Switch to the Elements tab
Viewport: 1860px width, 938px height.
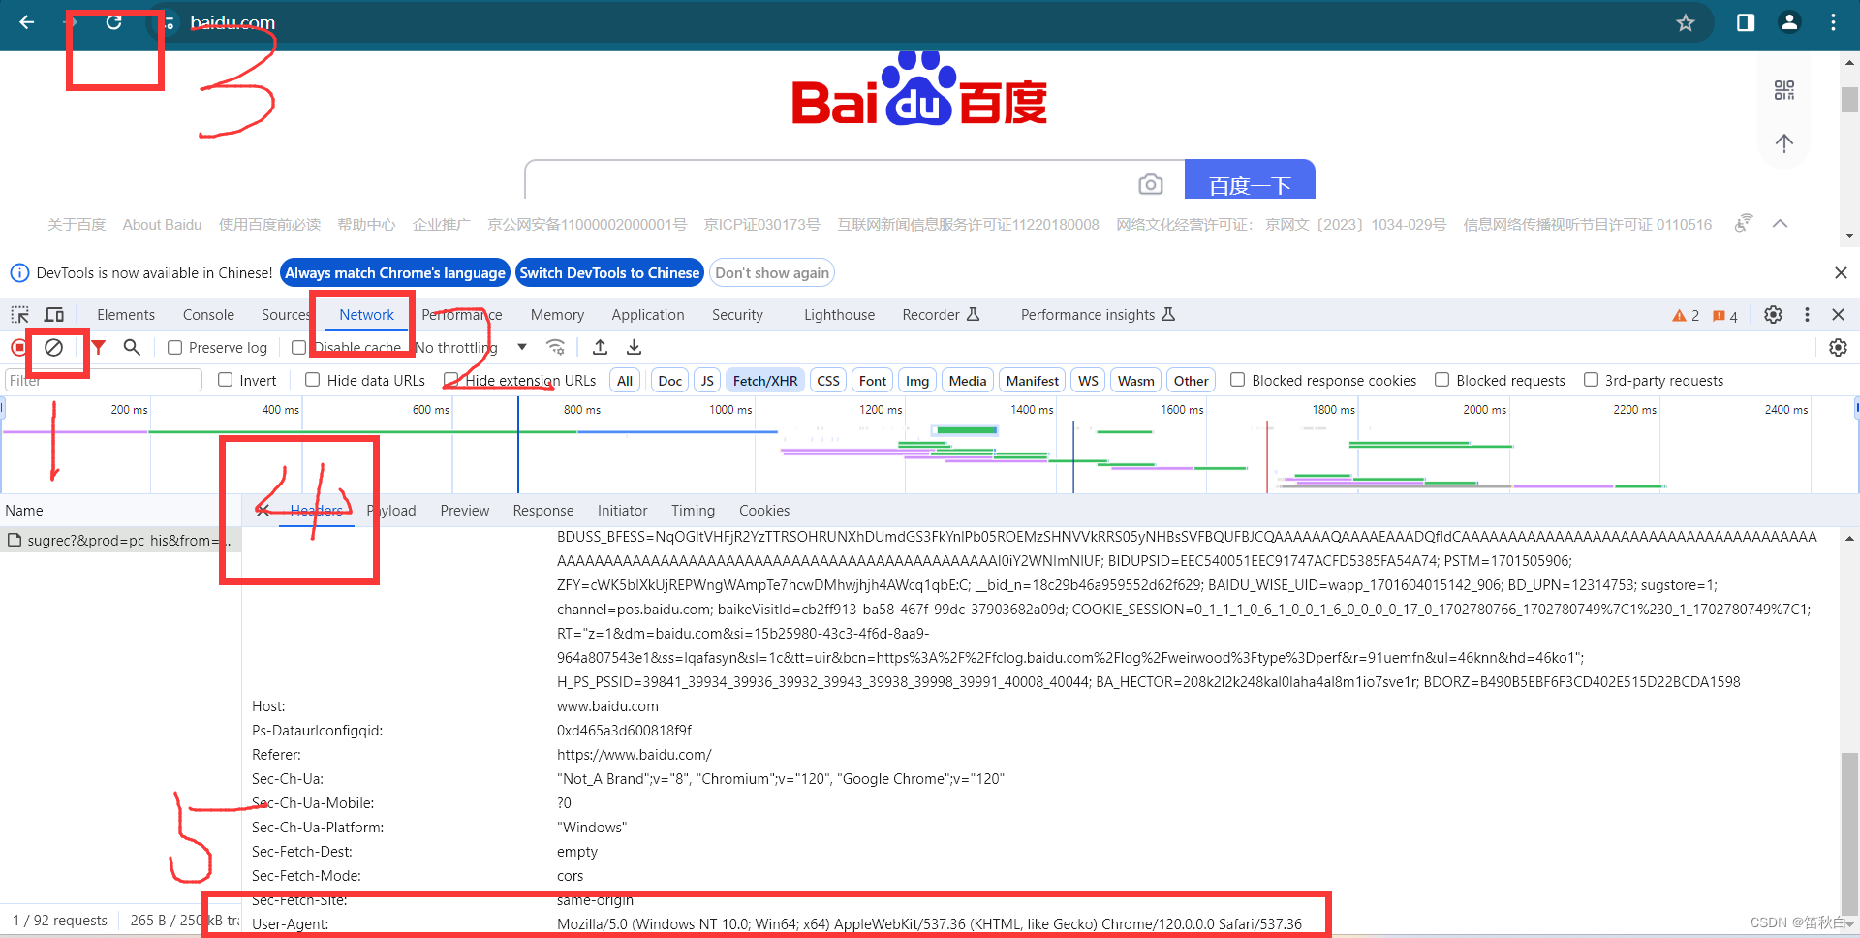tap(126, 315)
